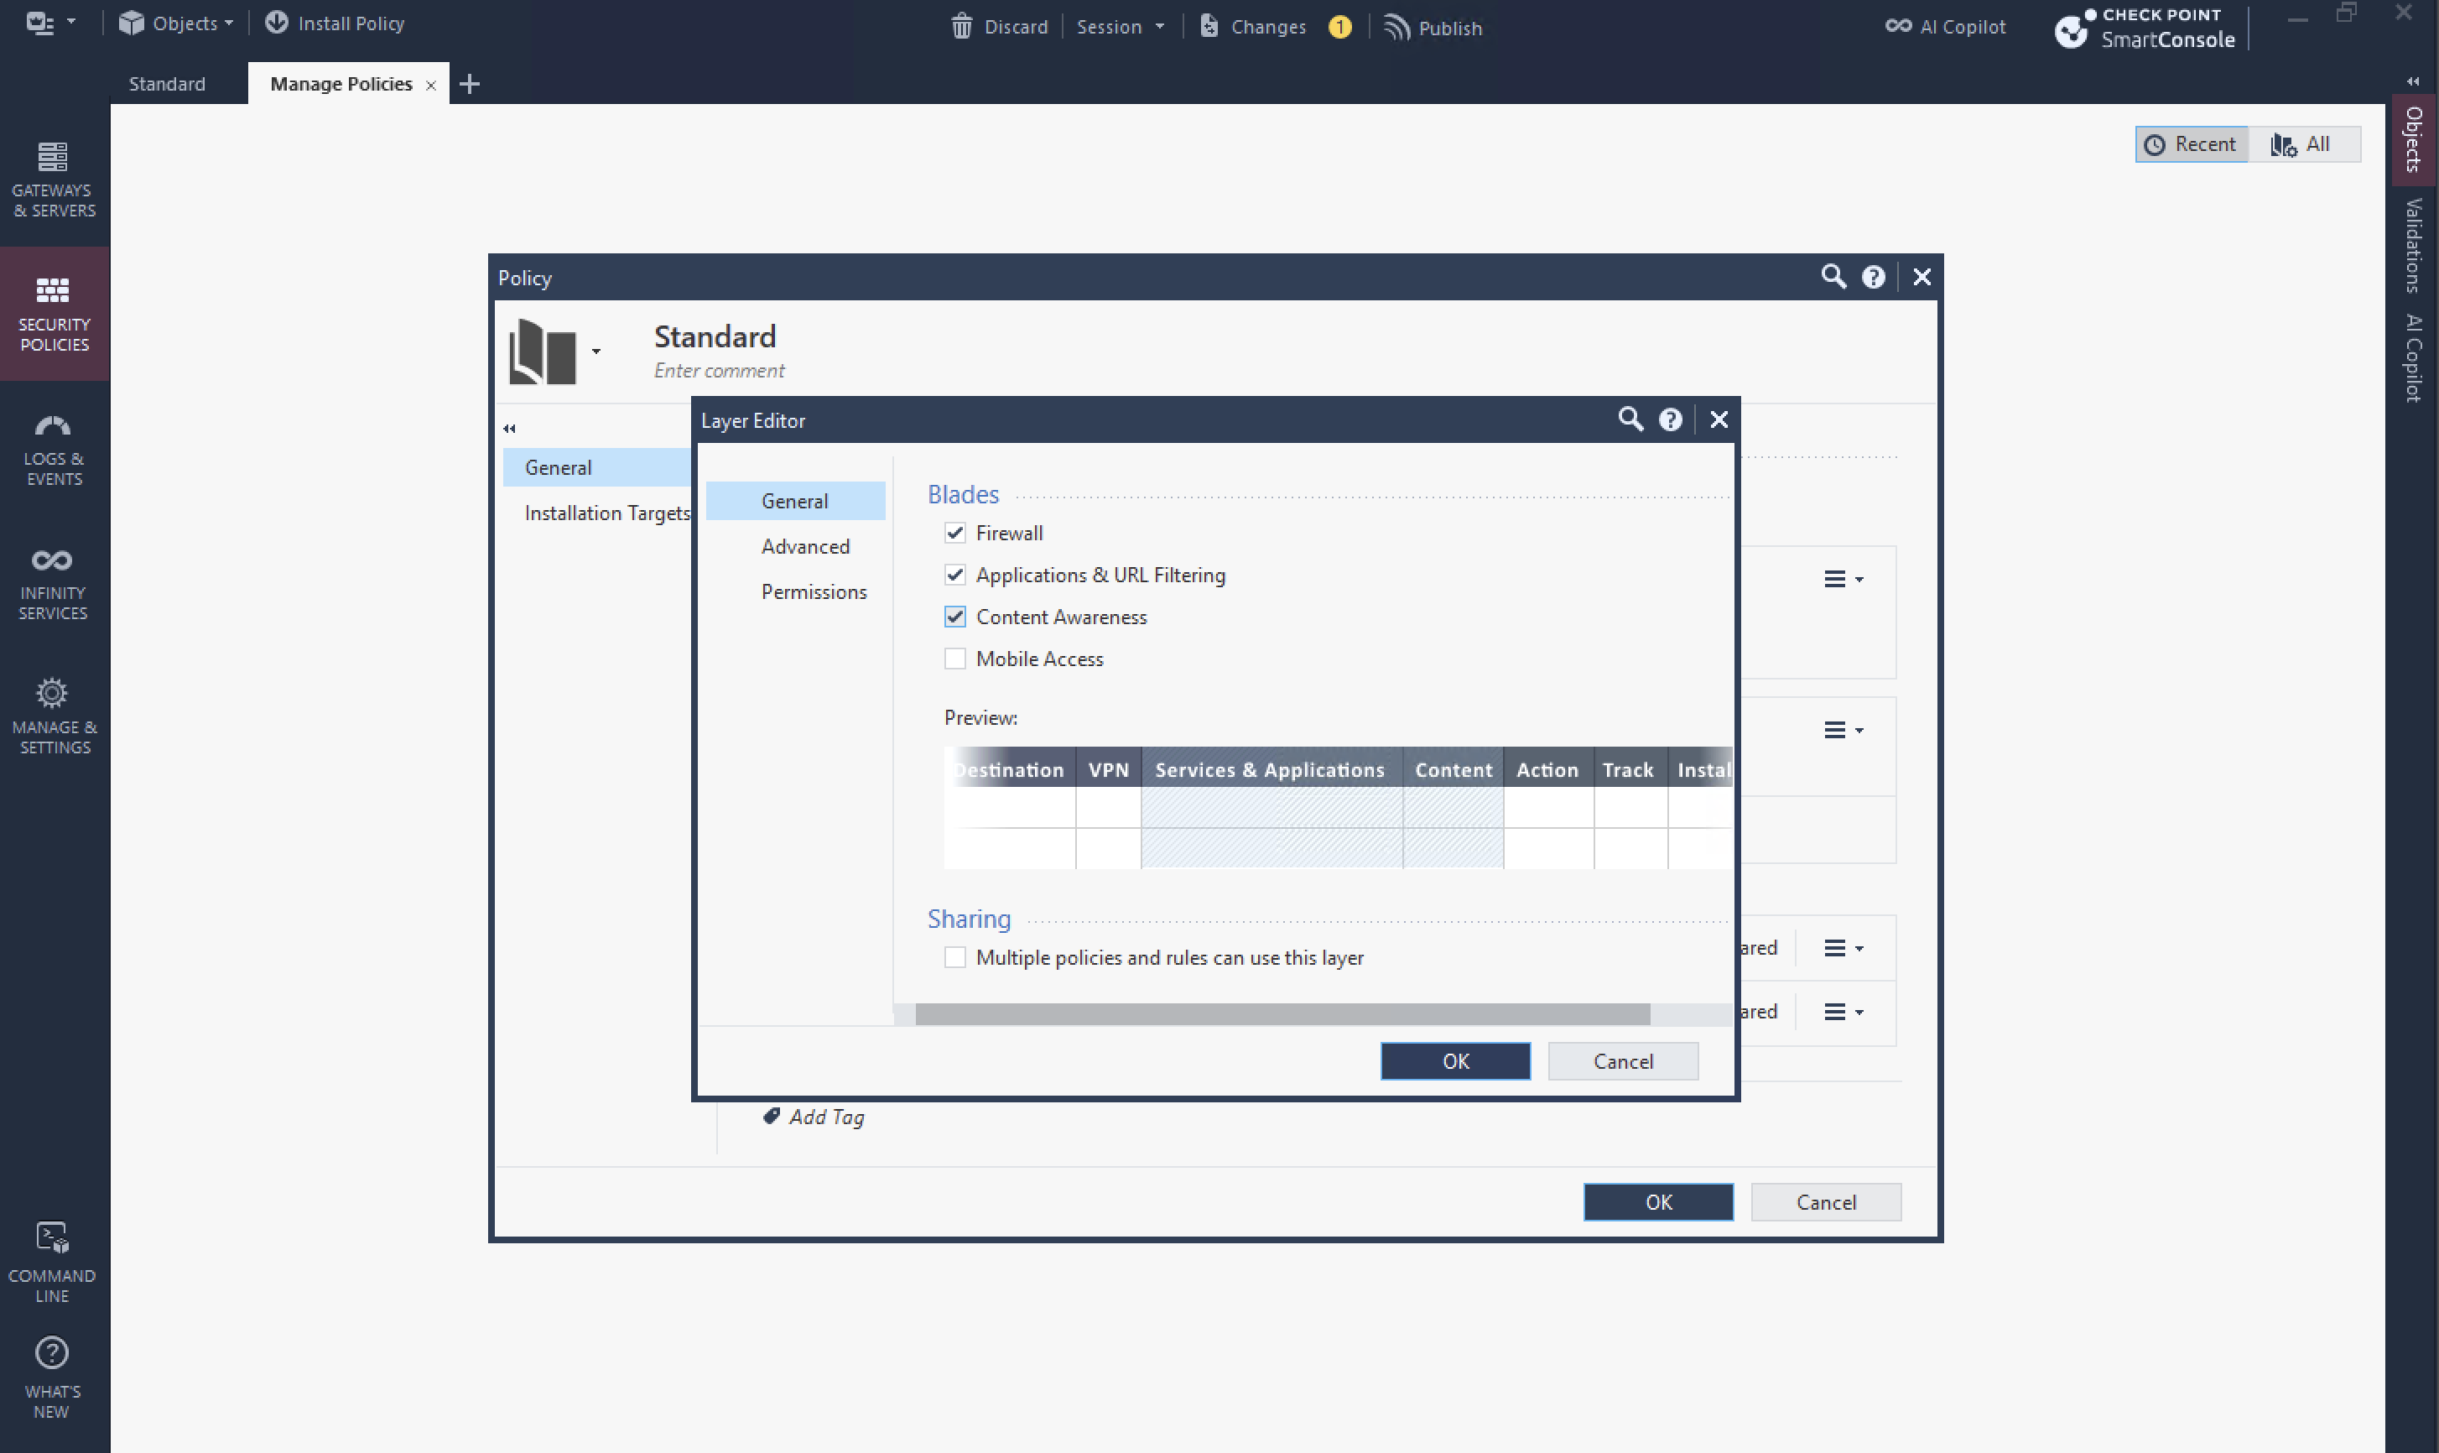
Task: Open policy icon dropdown arrow
Action: (596, 351)
